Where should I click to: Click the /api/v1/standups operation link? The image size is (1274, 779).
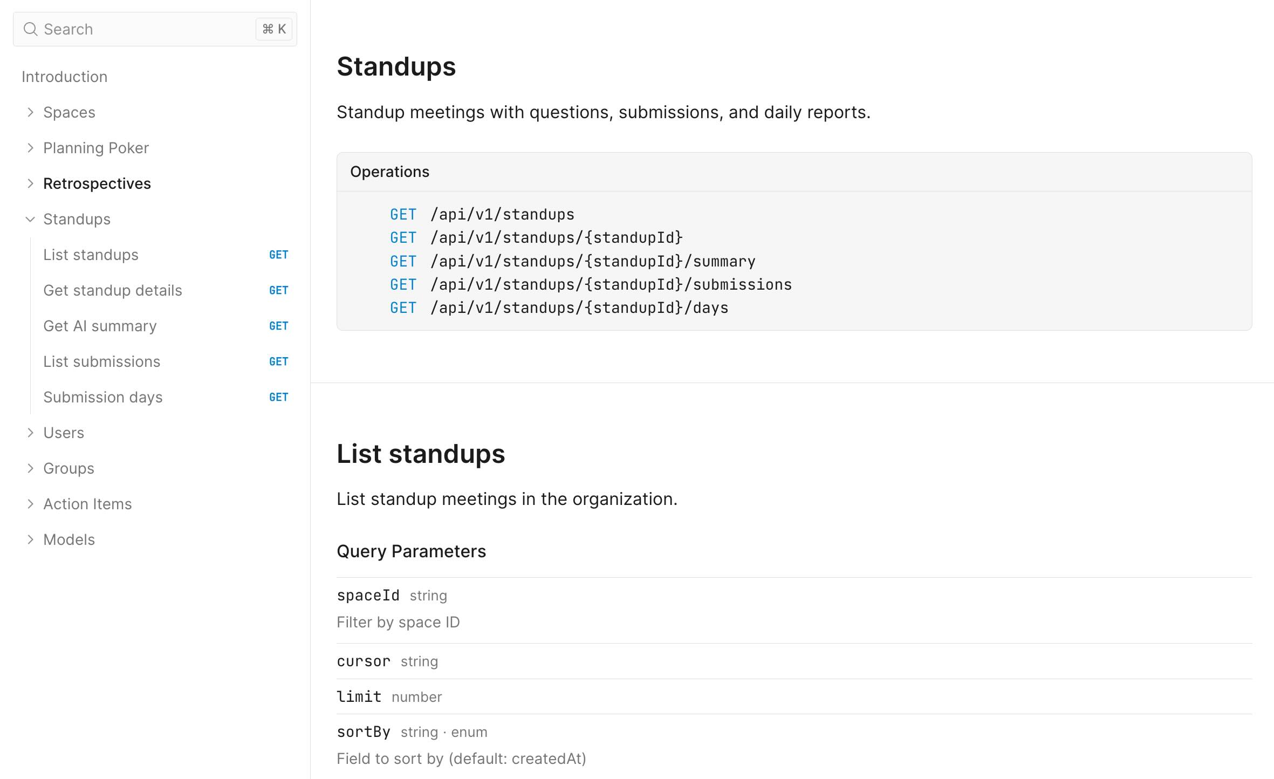[x=502, y=215]
